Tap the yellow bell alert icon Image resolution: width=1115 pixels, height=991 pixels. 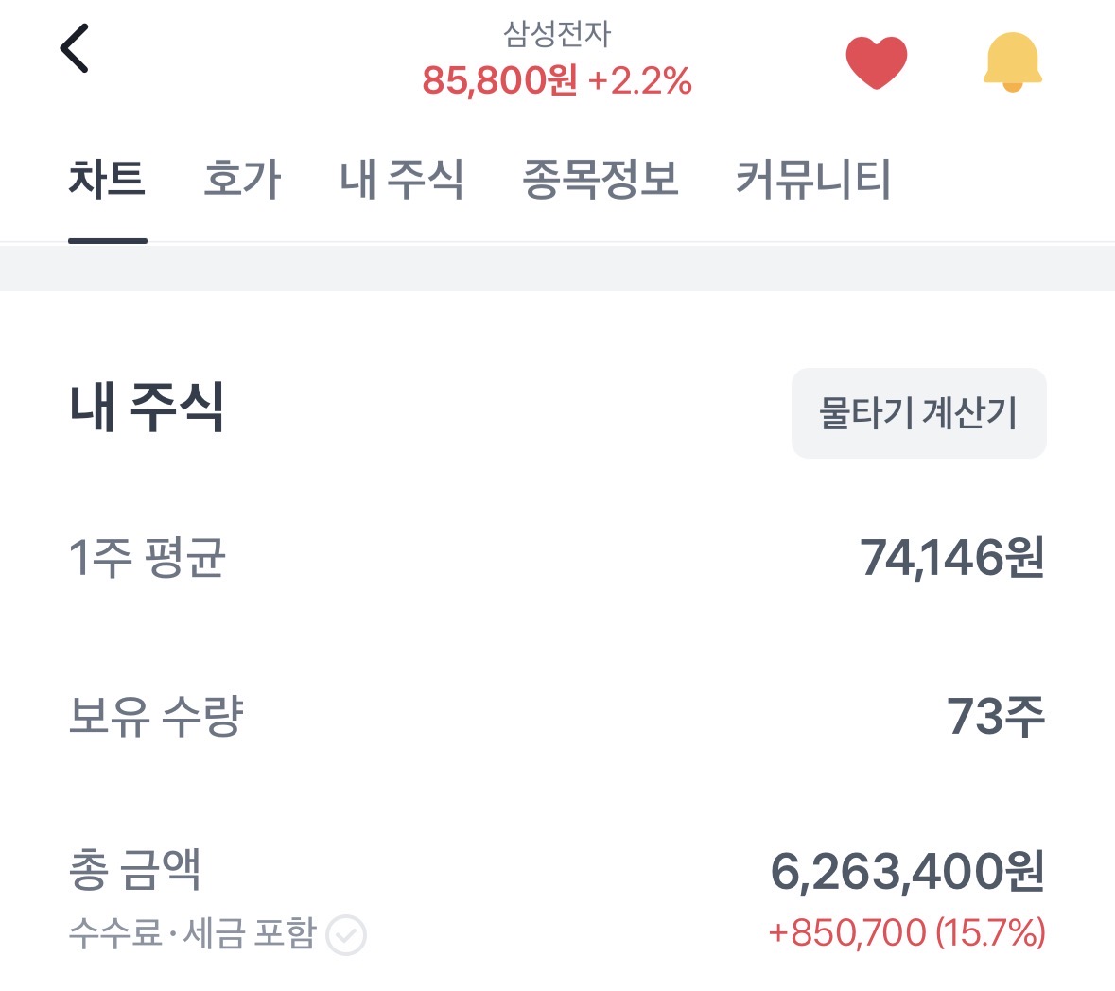point(1012,62)
